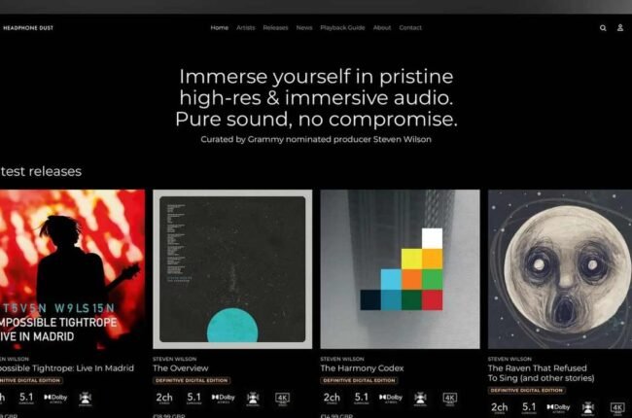Select the Live In Madrid album cover

[72, 269]
